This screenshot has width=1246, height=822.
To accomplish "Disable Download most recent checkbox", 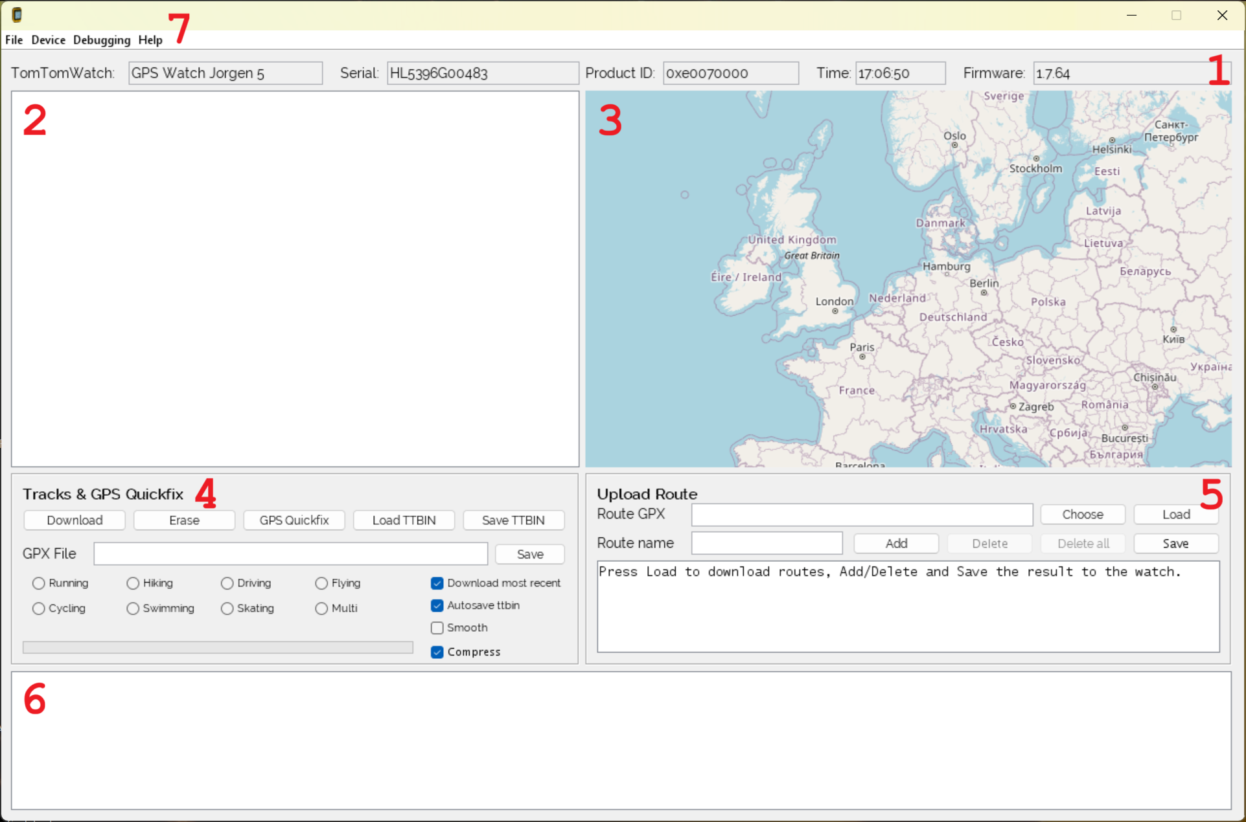I will tap(437, 583).
